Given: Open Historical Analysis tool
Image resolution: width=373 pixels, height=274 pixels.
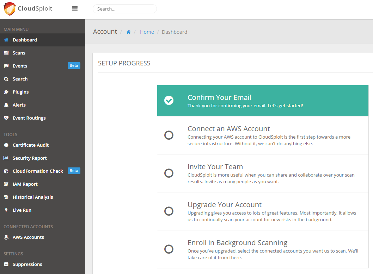Looking at the screenshot, I should point(43,197).
